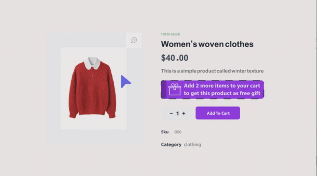The image size is (317, 176).
Task: Select the quantity field showing 1
Action: pyautogui.click(x=177, y=113)
